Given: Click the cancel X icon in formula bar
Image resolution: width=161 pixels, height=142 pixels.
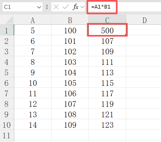Looking at the screenshot, I should [x=56, y=7].
